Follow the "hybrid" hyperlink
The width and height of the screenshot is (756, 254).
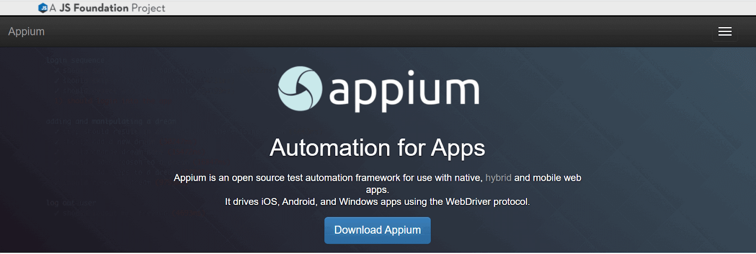pos(498,178)
